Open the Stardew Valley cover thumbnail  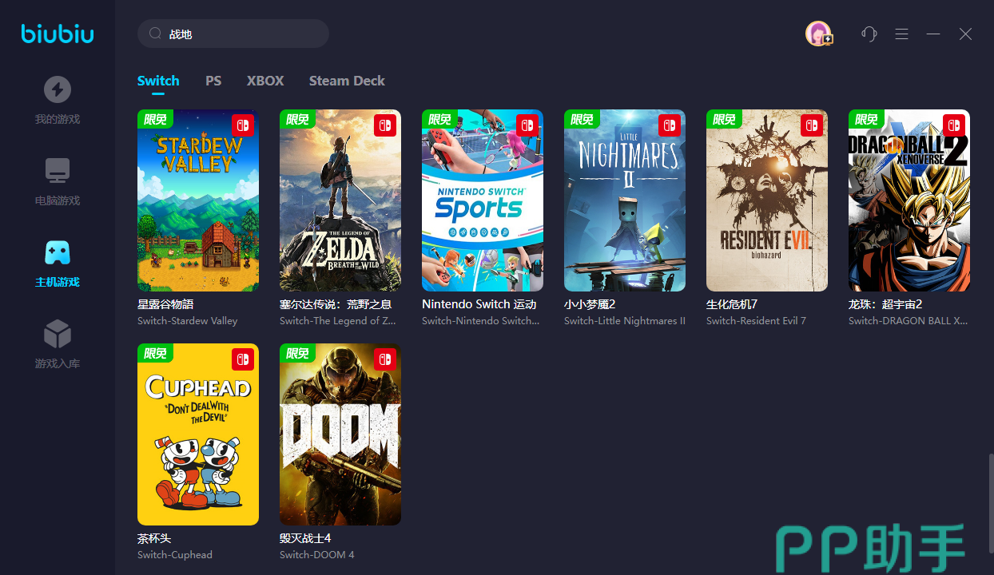[198, 200]
